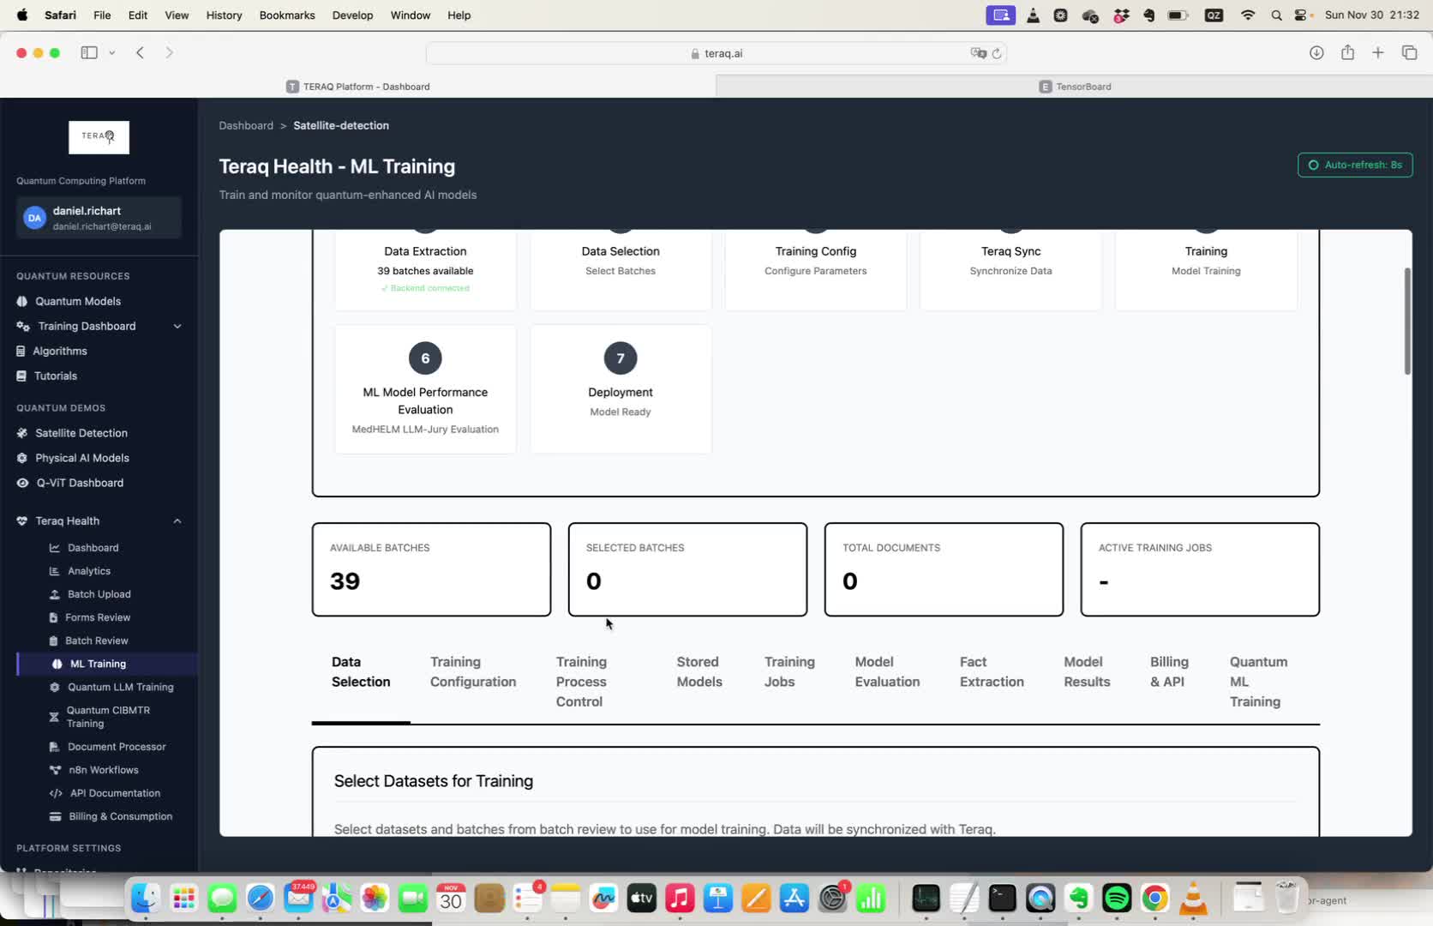Go to the Dashboard breadcrumb link
Viewport: 1433px width, 926px height.
tap(245, 125)
